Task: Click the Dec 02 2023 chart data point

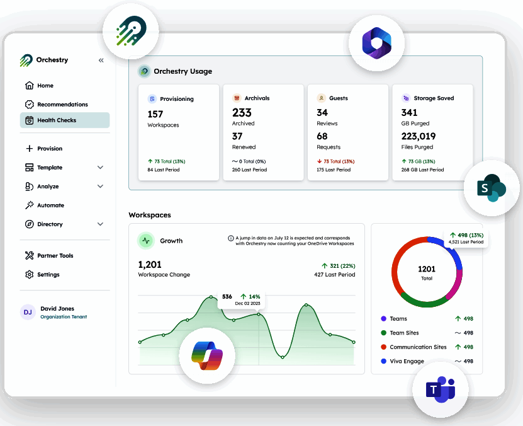Action: tap(259, 314)
